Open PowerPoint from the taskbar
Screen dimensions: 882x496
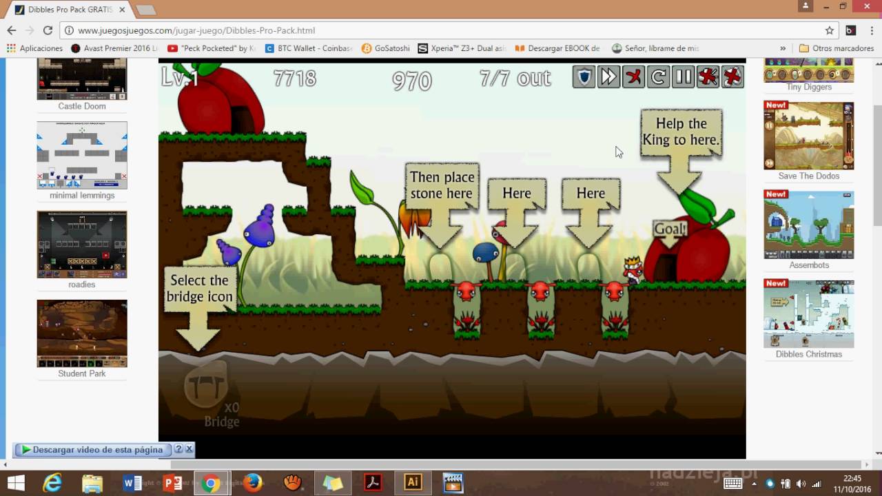pyautogui.click(x=172, y=482)
